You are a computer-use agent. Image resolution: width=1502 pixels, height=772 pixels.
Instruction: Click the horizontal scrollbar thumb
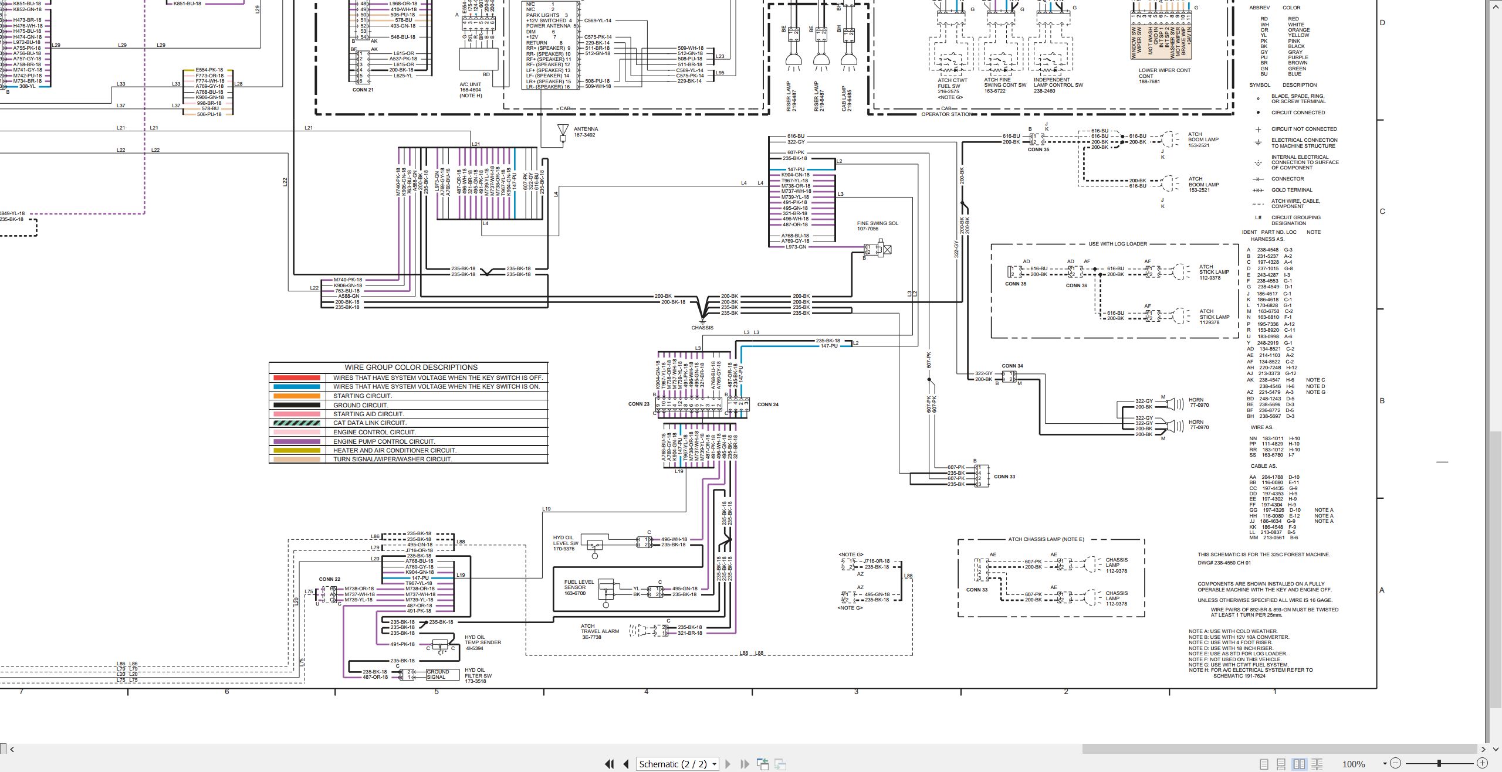pyautogui.click(x=1280, y=749)
